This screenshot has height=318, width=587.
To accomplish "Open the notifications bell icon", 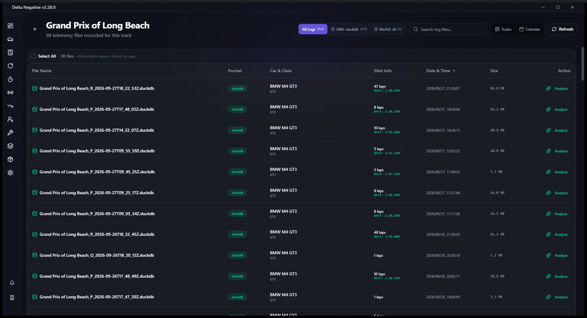I will [x=12, y=283].
